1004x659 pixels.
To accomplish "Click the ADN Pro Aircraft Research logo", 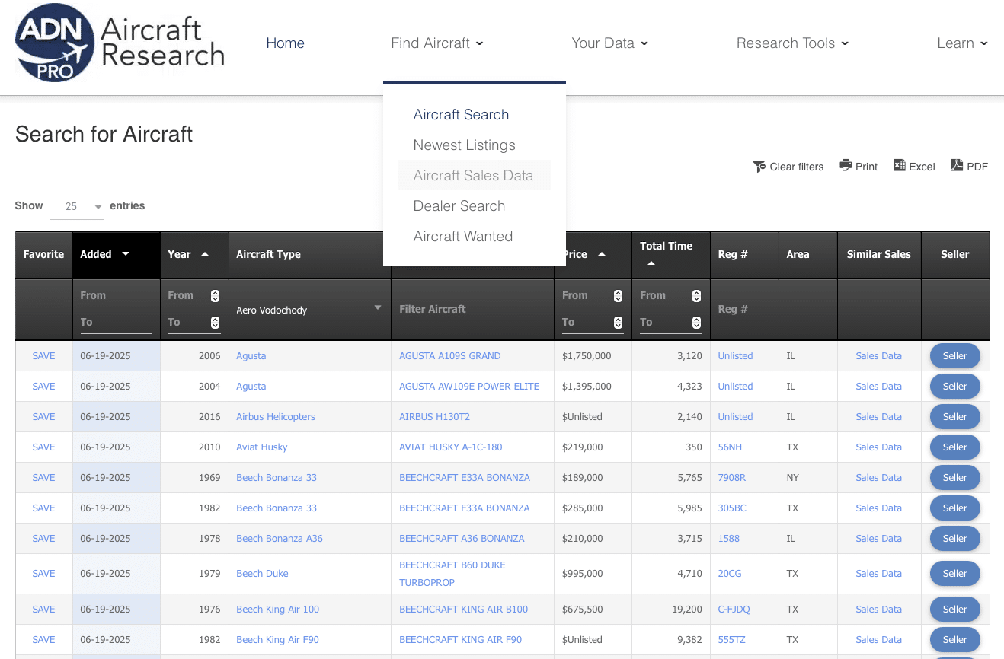I will (x=120, y=43).
